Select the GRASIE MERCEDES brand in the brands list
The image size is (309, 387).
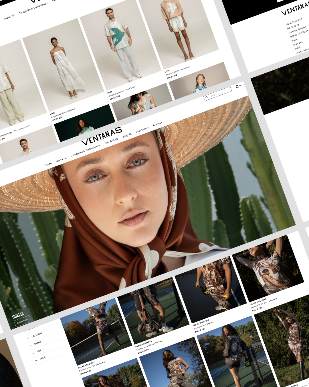coord(299,34)
